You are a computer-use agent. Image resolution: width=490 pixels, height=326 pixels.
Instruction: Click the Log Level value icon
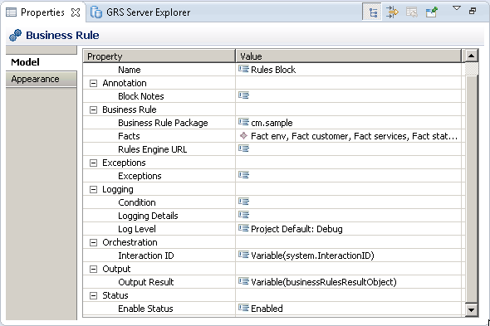point(243,228)
